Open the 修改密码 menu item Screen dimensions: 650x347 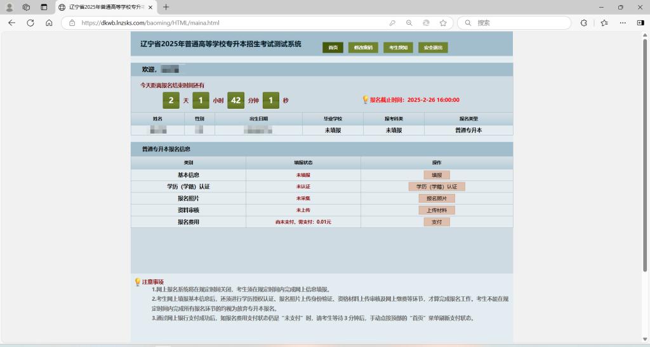(363, 47)
